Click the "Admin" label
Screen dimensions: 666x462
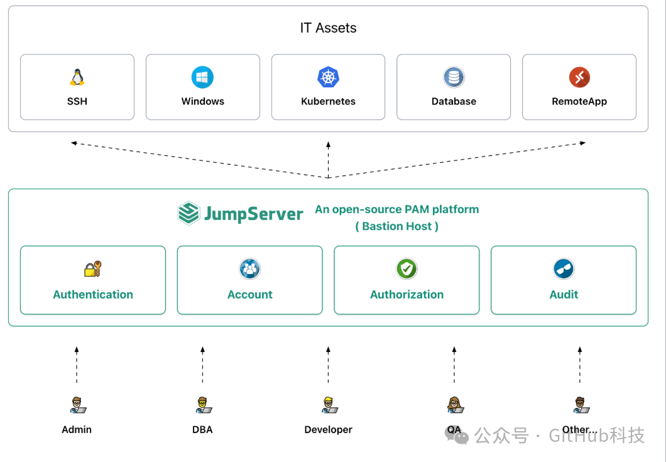[77, 430]
